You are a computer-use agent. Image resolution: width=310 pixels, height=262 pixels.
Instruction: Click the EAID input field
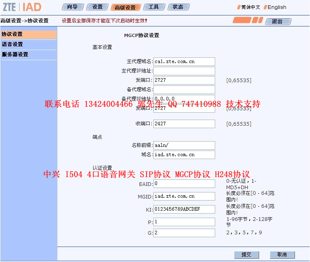pyautogui.click(x=184, y=184)
